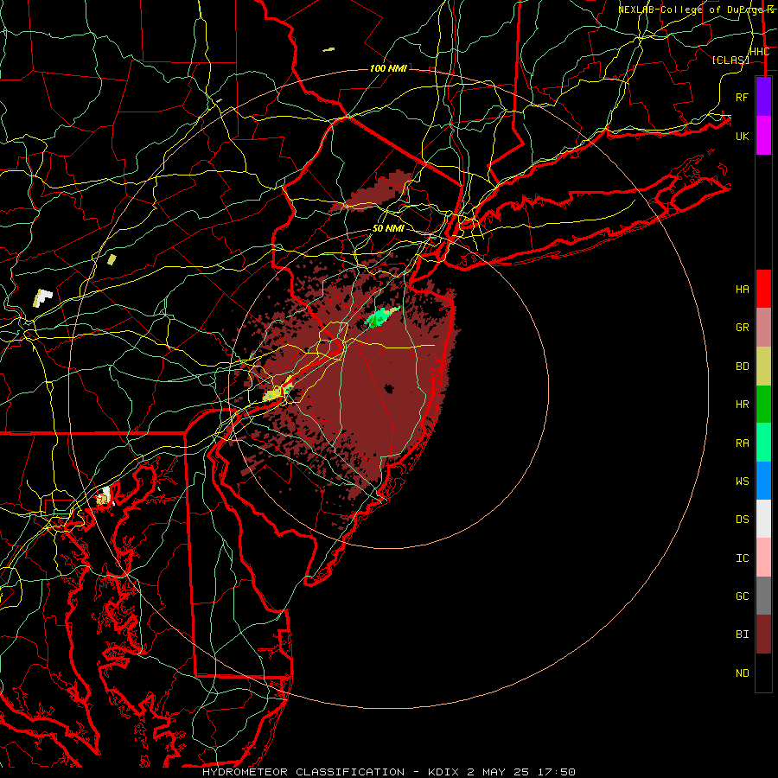Image resolution: width=778 pixels, height=778 pixels.
Task: Click the 'GR' legend label
Action: [742, 328]
